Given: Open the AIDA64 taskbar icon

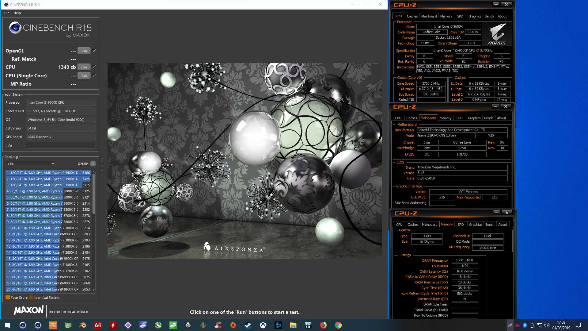Looking at the screenshot, I should tap(98, 325).
